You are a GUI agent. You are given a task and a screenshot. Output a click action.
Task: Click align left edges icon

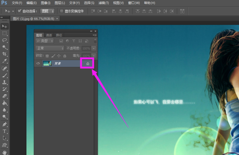114,11
